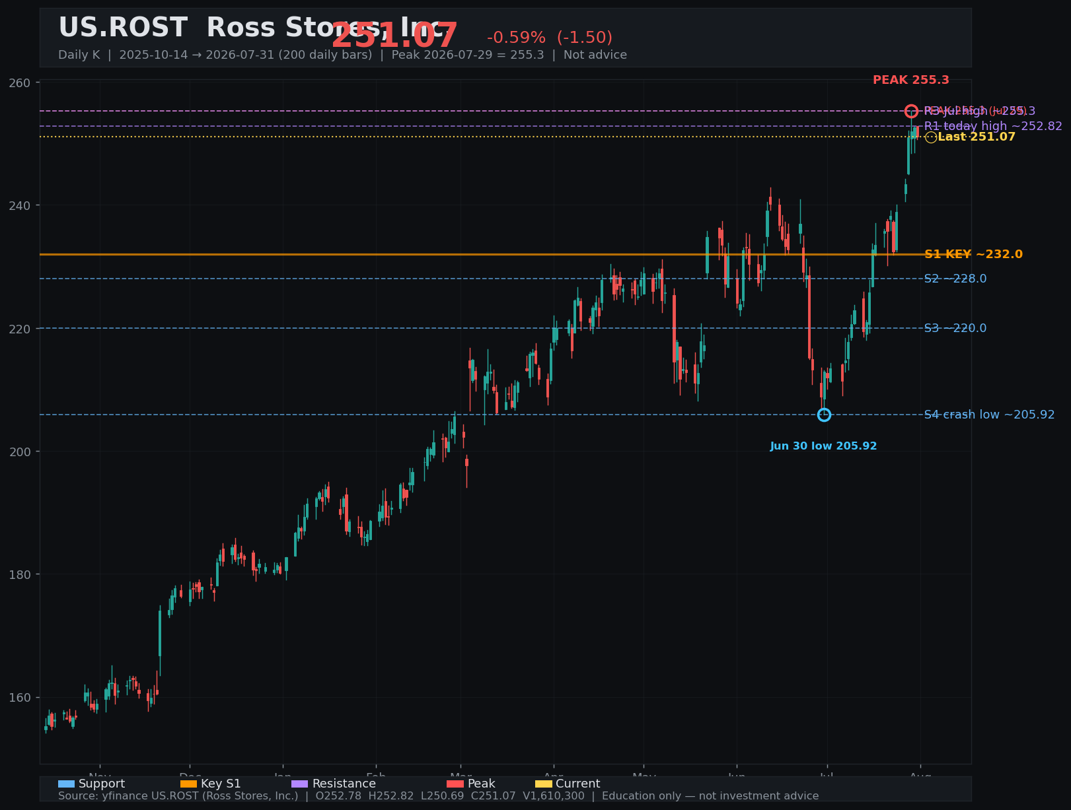Click the "V1,610,300" volume value in footer
Screen dimensions: 1071x810
(x=553, y=796)
